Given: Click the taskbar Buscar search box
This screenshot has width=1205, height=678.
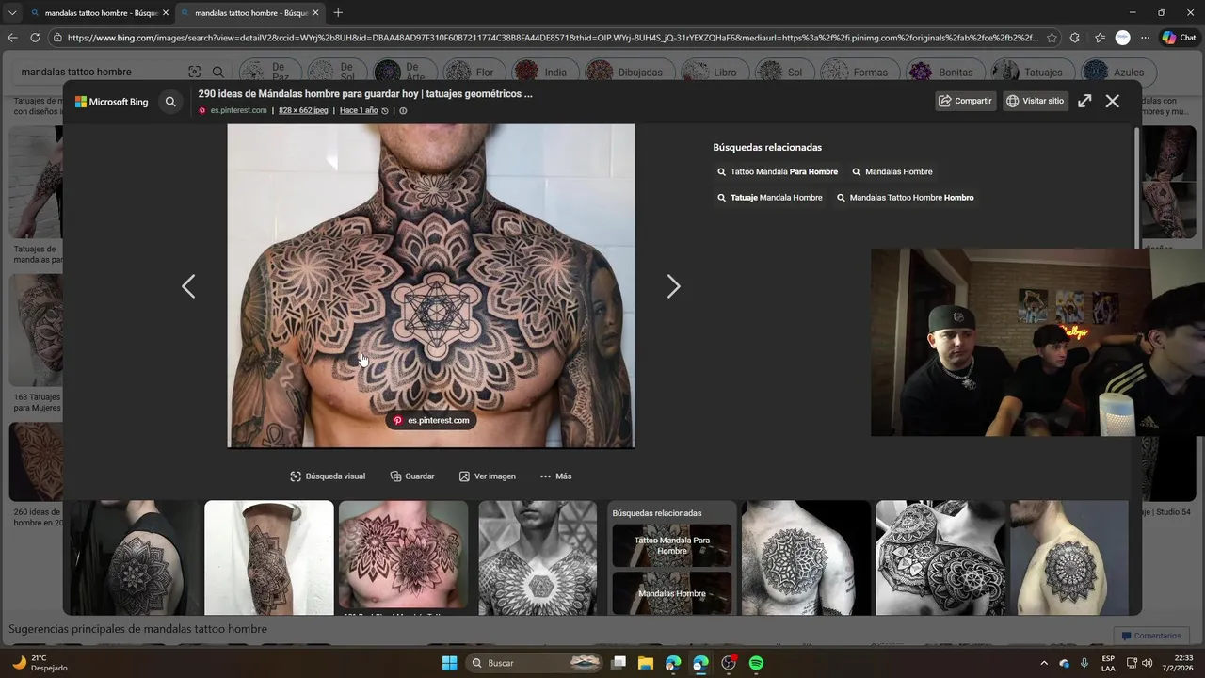Looking at the screenshot, I should click(536, 663).
